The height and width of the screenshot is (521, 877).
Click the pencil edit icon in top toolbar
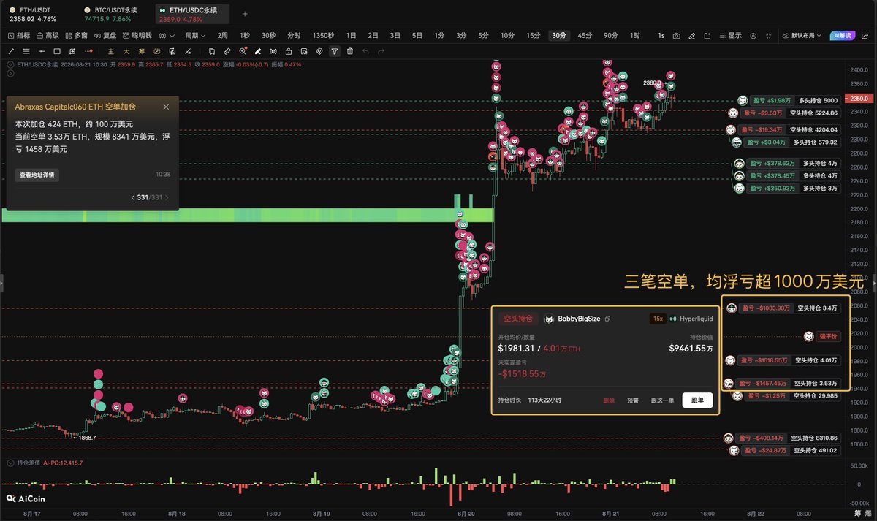692,35
